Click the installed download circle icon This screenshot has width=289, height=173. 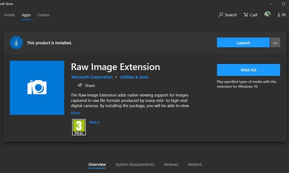pyautogui.click(x=16, y=43)
